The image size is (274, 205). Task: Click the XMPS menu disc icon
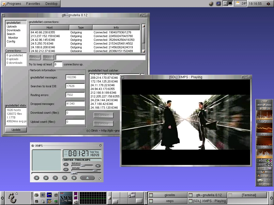(32, 146)
